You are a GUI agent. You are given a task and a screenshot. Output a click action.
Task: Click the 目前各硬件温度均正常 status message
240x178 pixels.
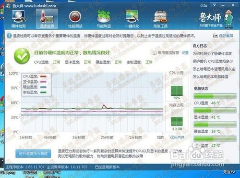[72, 52]
